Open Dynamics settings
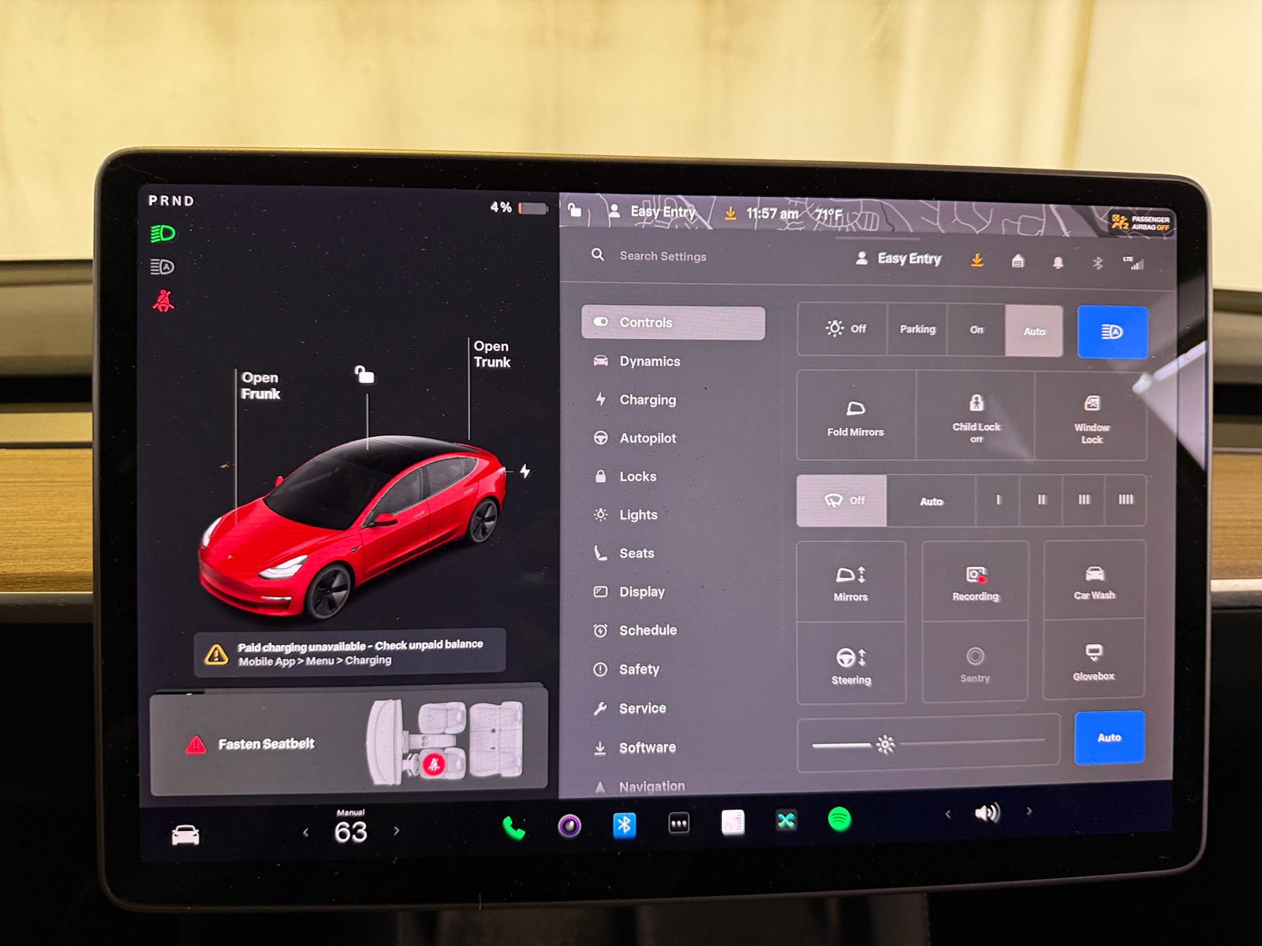Viewport: 1262px width, 946px height. (x=650, y=361)
